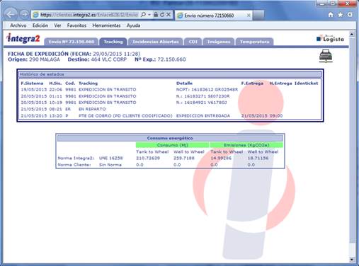Click the browser Back arrow button

tap(11, 15)
